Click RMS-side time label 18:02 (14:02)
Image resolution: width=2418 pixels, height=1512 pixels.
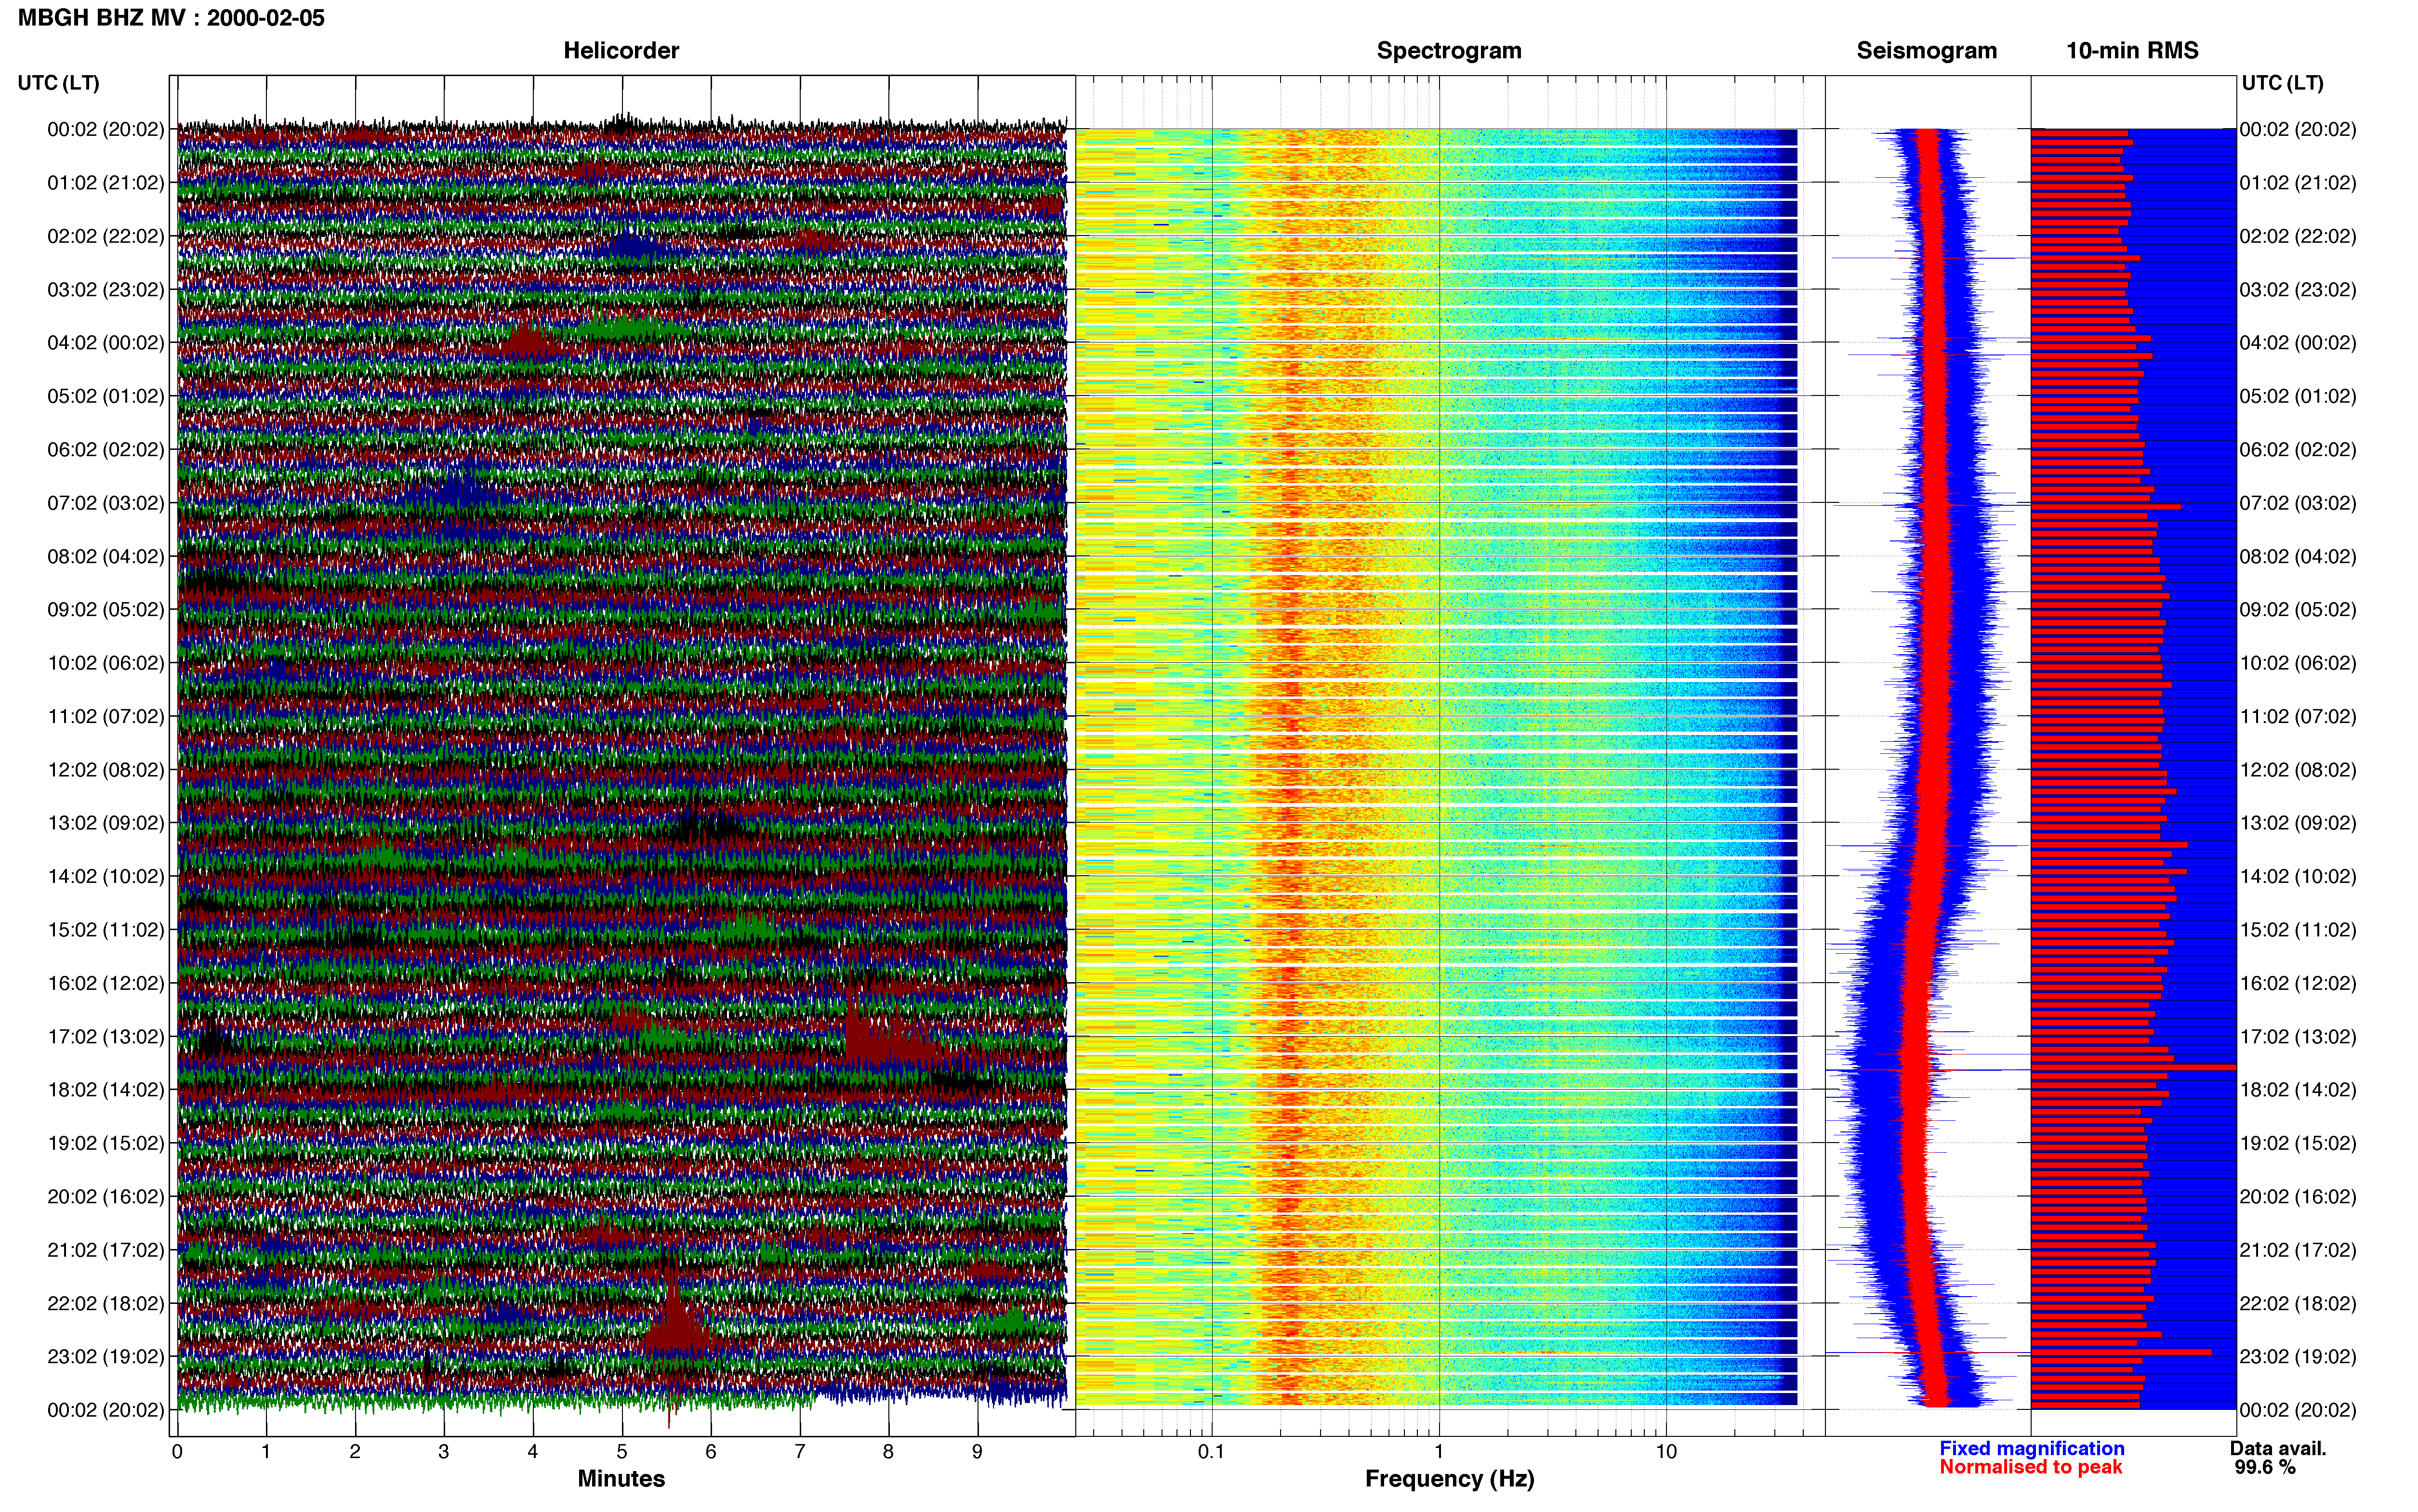pyautogui.click(x=2298, y=1090)
